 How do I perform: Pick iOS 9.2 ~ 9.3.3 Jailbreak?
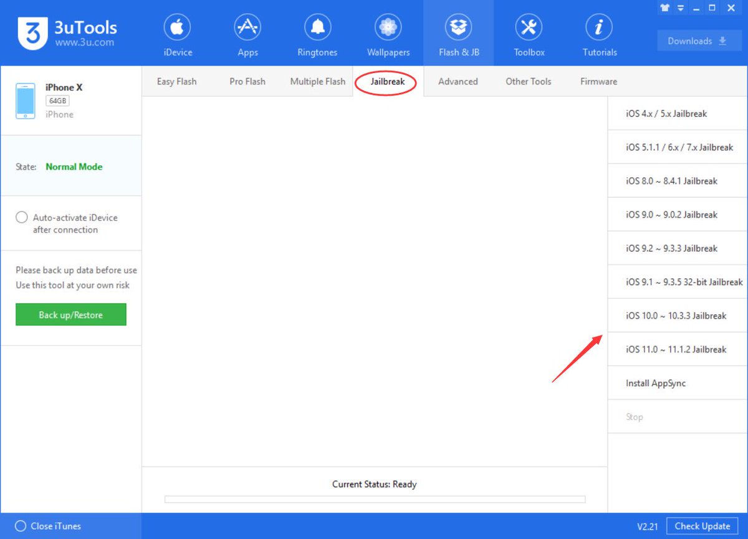coord(678,248)
